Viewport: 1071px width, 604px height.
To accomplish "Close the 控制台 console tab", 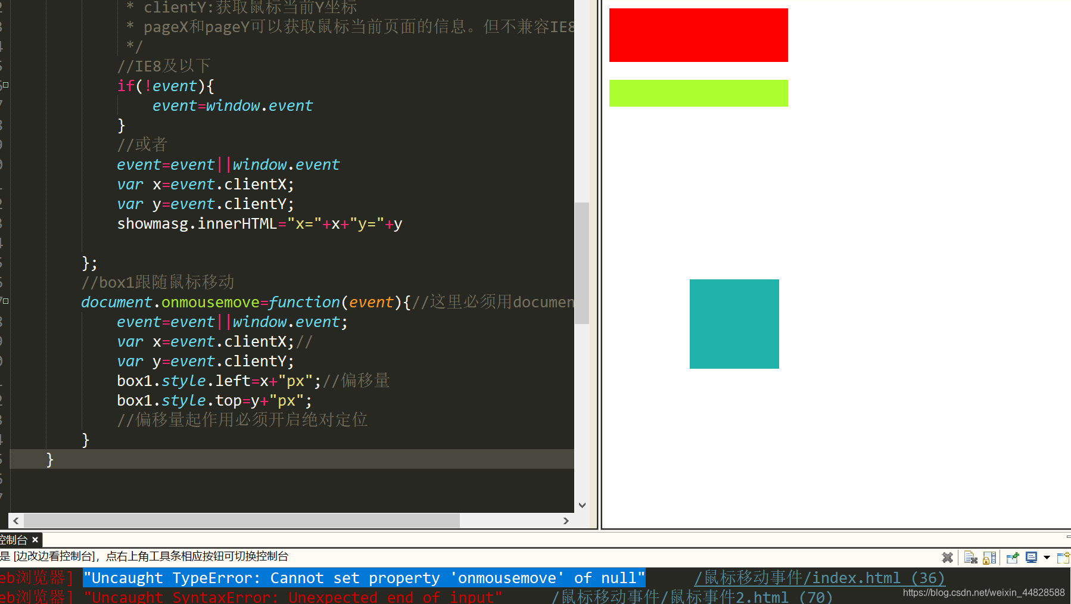I will click(x=35, y=540).
